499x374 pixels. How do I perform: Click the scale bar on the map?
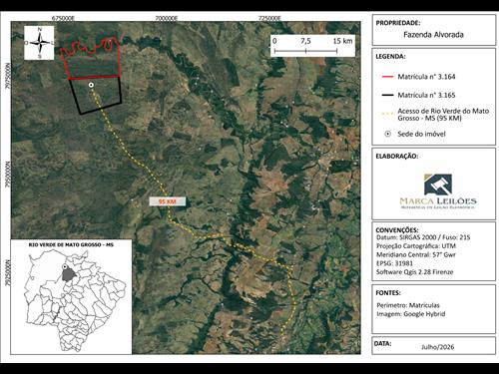click(312, 46)
